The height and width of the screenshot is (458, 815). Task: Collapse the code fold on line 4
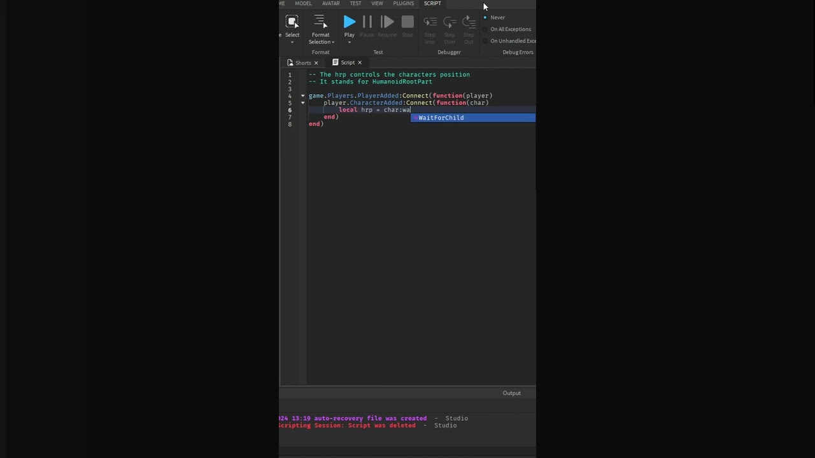tap(302, 95)
